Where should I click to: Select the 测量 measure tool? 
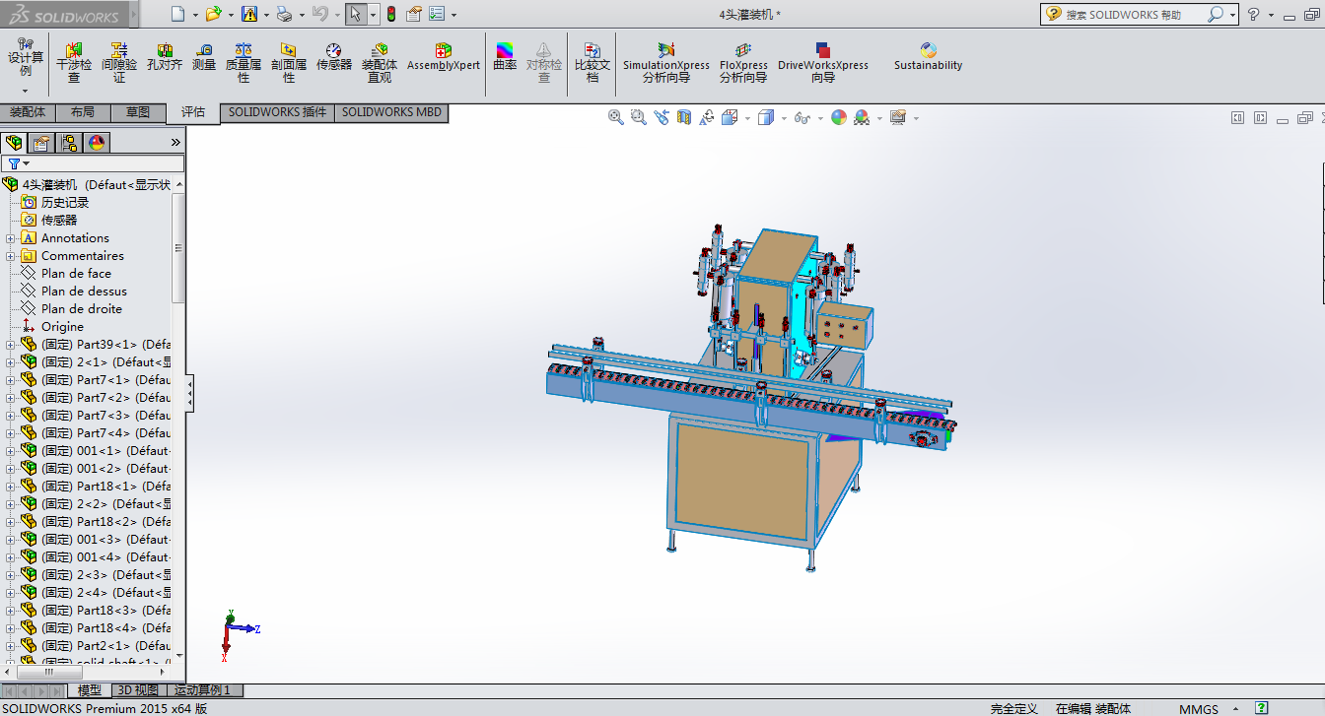(x=204, y=58)
